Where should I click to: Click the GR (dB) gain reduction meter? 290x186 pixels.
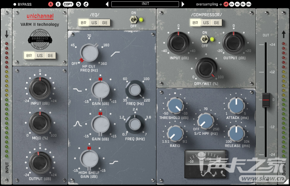(x=205, y=164)
